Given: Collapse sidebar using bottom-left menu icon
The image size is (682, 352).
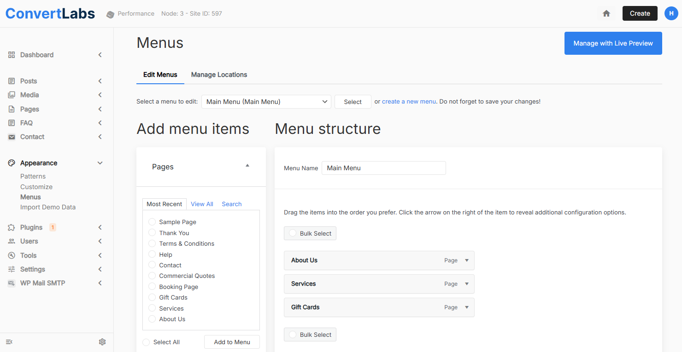Looking at the screenshot, I should click(9, 342).
